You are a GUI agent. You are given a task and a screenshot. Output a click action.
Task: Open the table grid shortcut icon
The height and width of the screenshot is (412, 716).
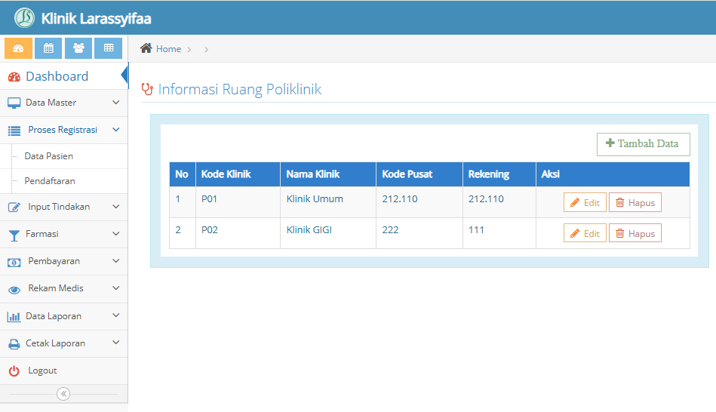point(108,48)
